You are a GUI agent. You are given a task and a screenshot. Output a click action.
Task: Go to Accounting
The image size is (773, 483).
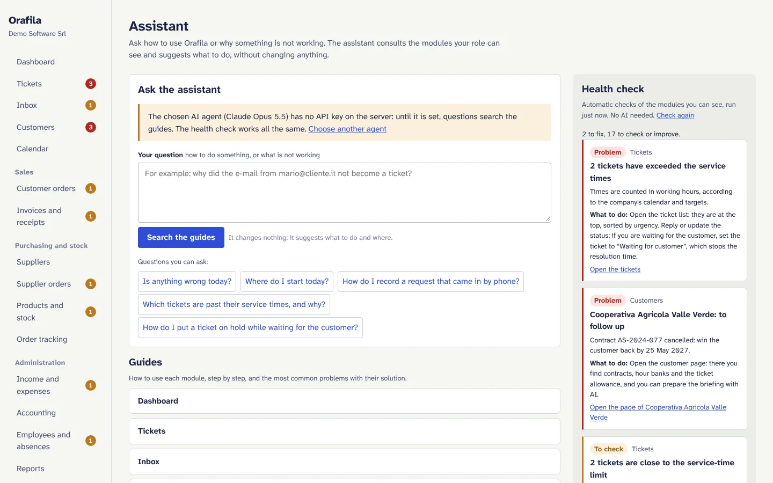[55, 413]
